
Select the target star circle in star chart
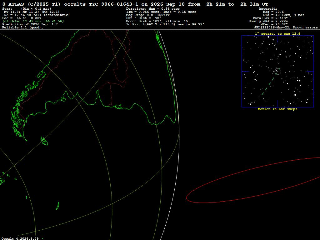tap(278, 72)
